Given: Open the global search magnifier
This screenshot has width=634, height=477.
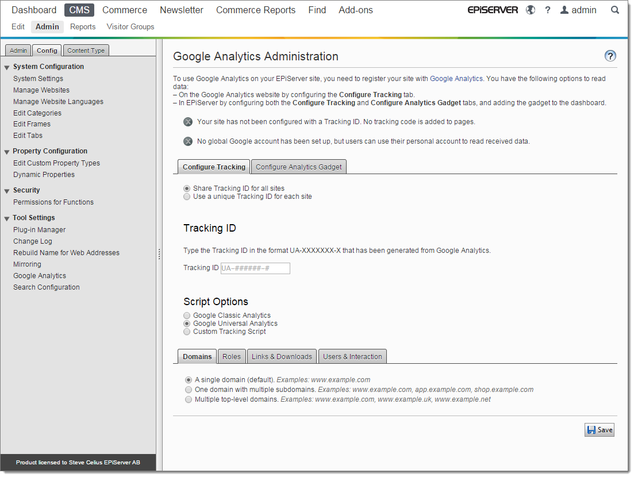Looking at the screenshot, I should (x=614, y=10).
